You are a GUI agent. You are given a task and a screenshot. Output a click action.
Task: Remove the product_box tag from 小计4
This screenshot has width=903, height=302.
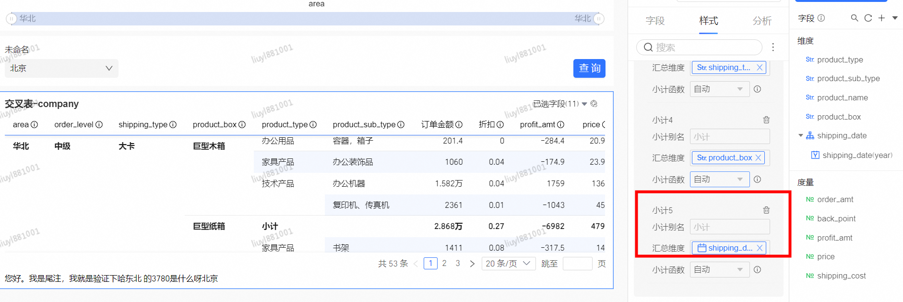click(758, 157)
